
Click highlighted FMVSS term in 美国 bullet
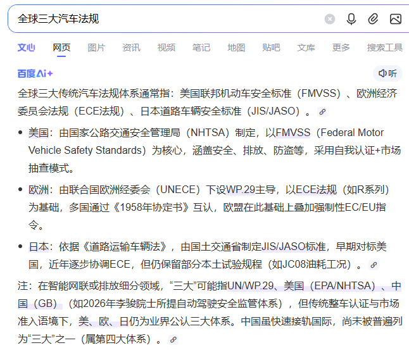pyautogui.click(x=293, y=133)
